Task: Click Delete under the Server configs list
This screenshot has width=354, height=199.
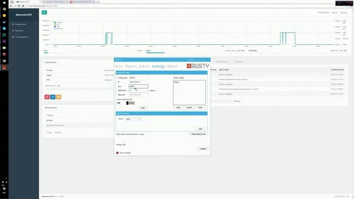Action: pyautogui.click(x=189, y=108)
